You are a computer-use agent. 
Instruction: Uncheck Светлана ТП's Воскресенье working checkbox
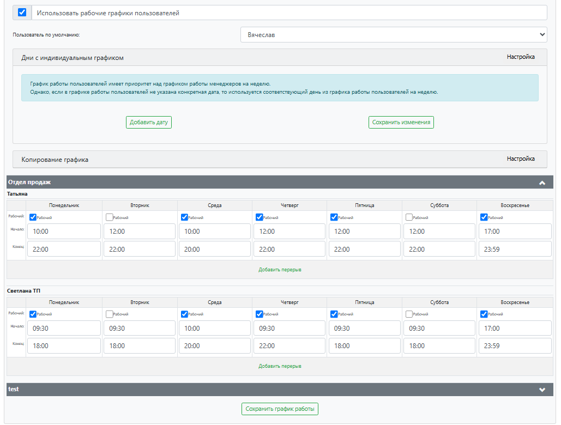pos(484,314)
